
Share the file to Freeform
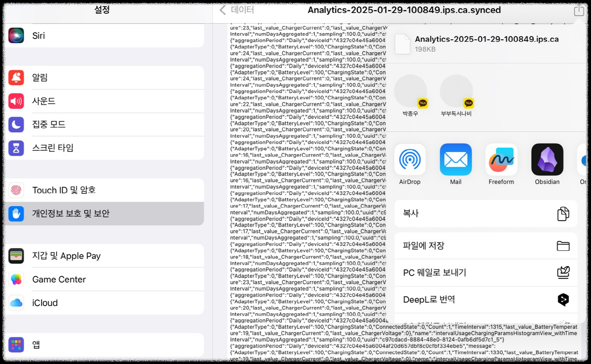click(501, 159)
